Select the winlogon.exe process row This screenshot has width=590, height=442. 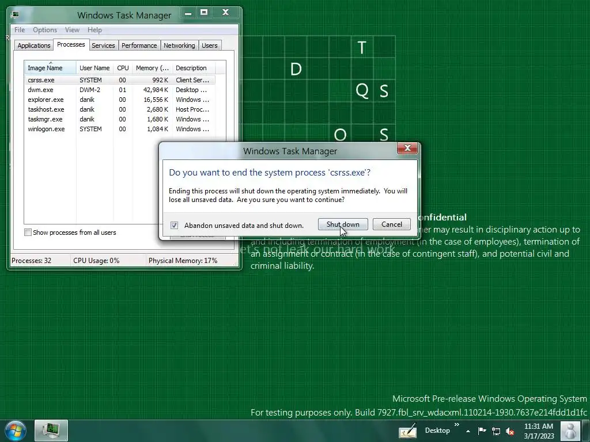click(x=120, y=129)
